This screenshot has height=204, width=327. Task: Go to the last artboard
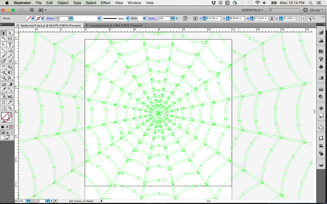click(55, 201)
